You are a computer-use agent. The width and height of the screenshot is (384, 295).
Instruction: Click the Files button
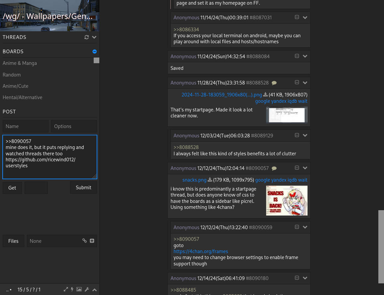pyautogui.click(x=13, y=241)
